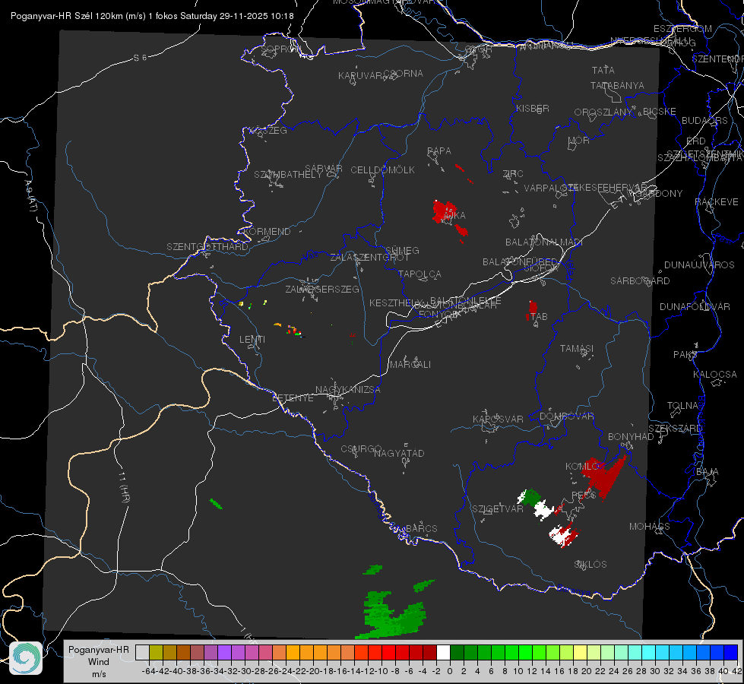This screenshot has height=684, width=744.
Task: Click the TAPOLCA city label
Action: tap(419, 274)
